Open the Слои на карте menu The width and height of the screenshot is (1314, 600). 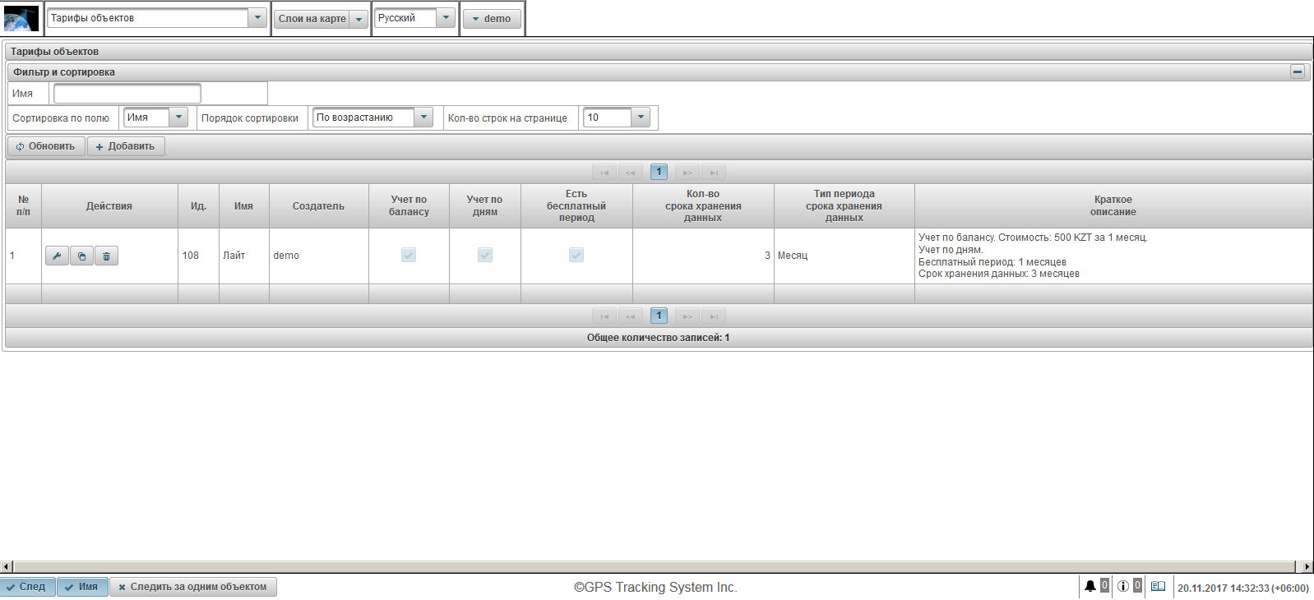coord(321,19)
